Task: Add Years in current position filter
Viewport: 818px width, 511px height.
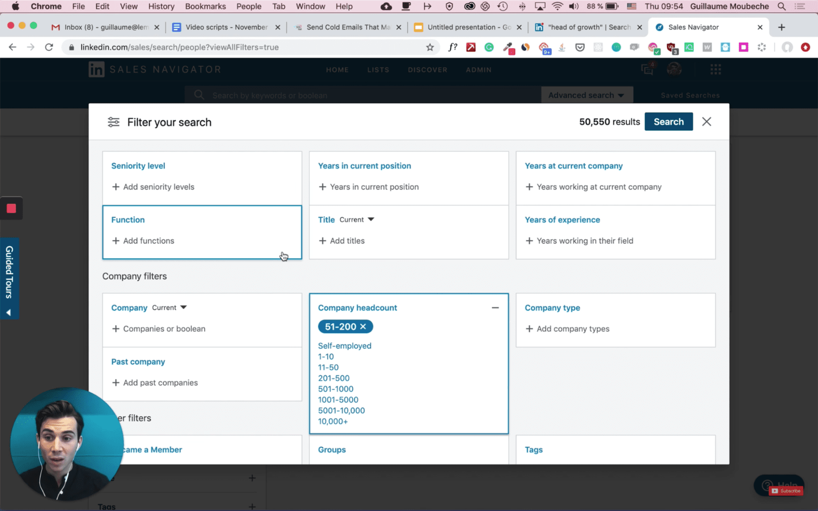Action: click(369, 187)
